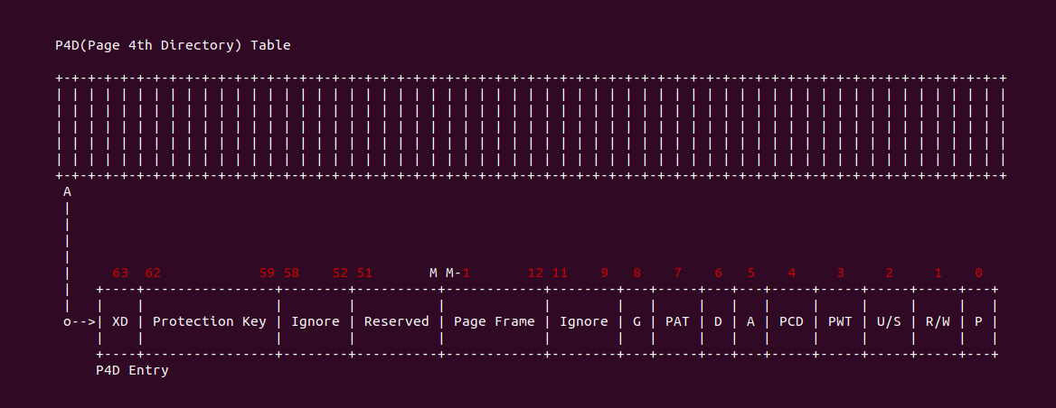Select the Reserved field in the entry
The width and height of the screenshot is (1056, 408).
click(x=396, y=321)
